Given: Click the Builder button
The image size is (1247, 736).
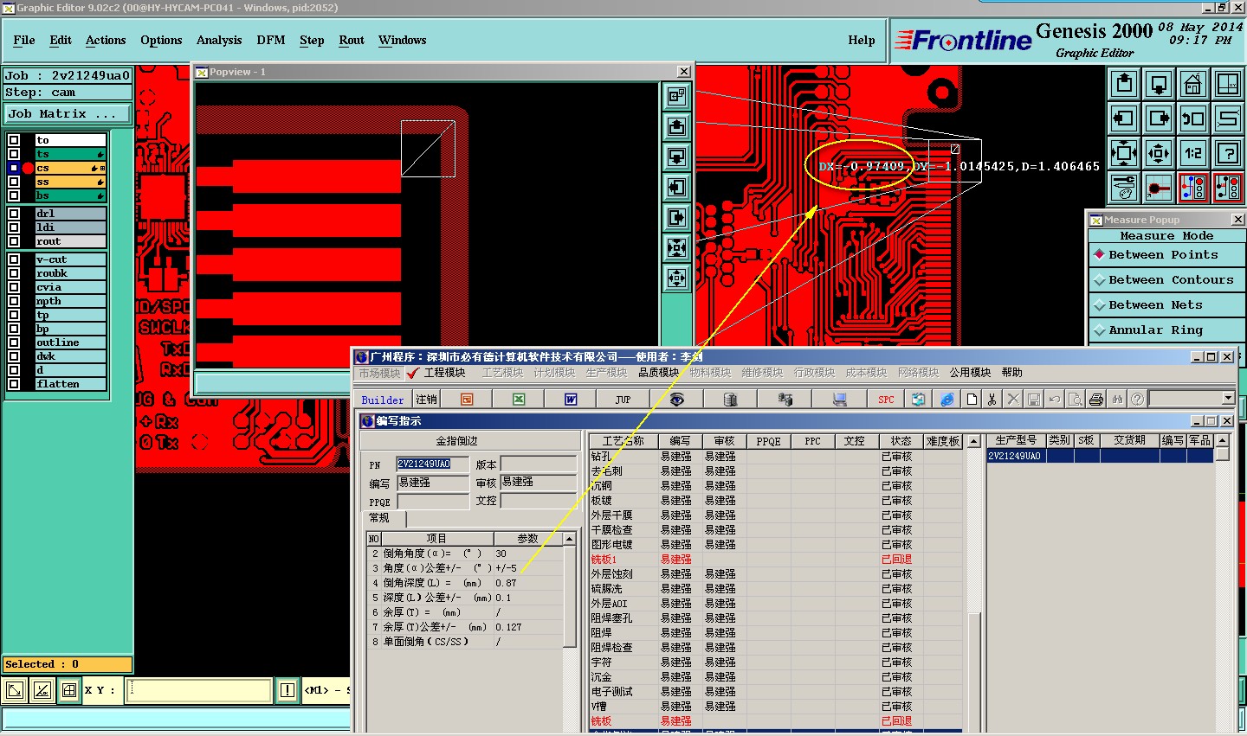Looking at the screenshot, I should click(x=383, y=400).
